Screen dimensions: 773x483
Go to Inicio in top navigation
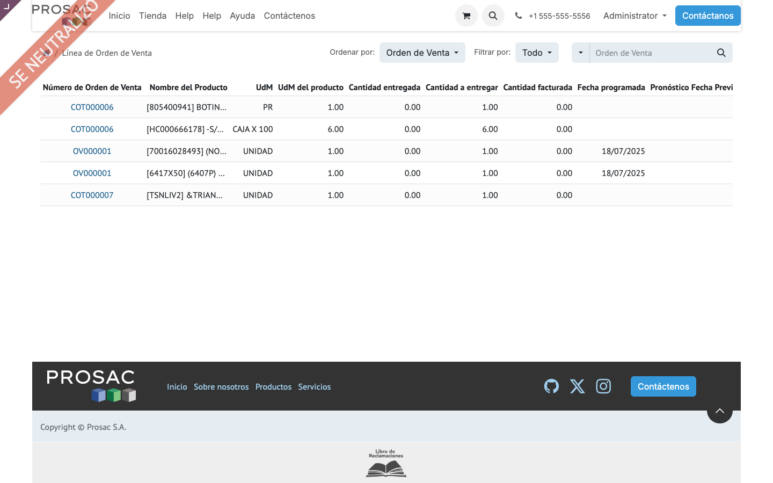pos(119,16)
